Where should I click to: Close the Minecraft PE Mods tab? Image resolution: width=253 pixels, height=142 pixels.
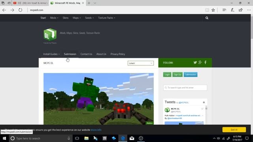(x=83, y=3)
